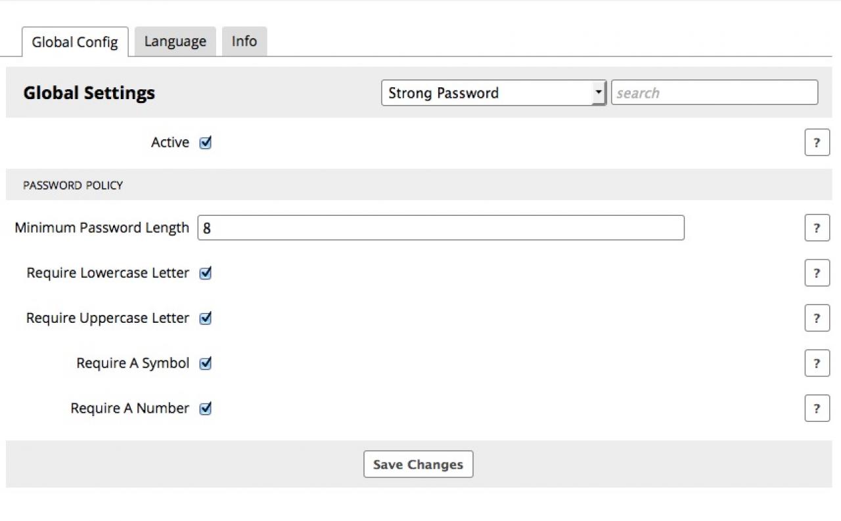The image size is (841, 521).
Task: Click the Require A Number label
Action: coord(129,408)
